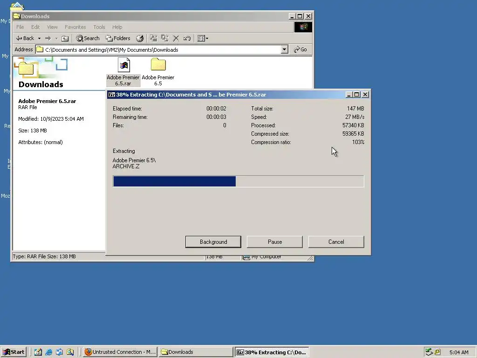Viewport: 477px width, 358px height.
Task: Click the Back button in Downloads toolbar
Action: 25,38
